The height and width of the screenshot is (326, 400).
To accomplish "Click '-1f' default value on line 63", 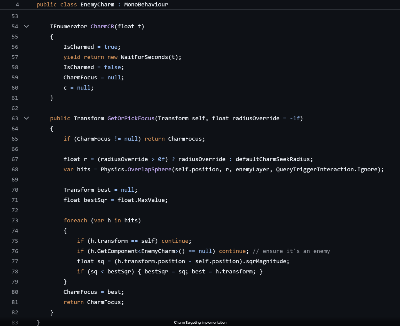I will pyautogui.click(x=295, y=118).
